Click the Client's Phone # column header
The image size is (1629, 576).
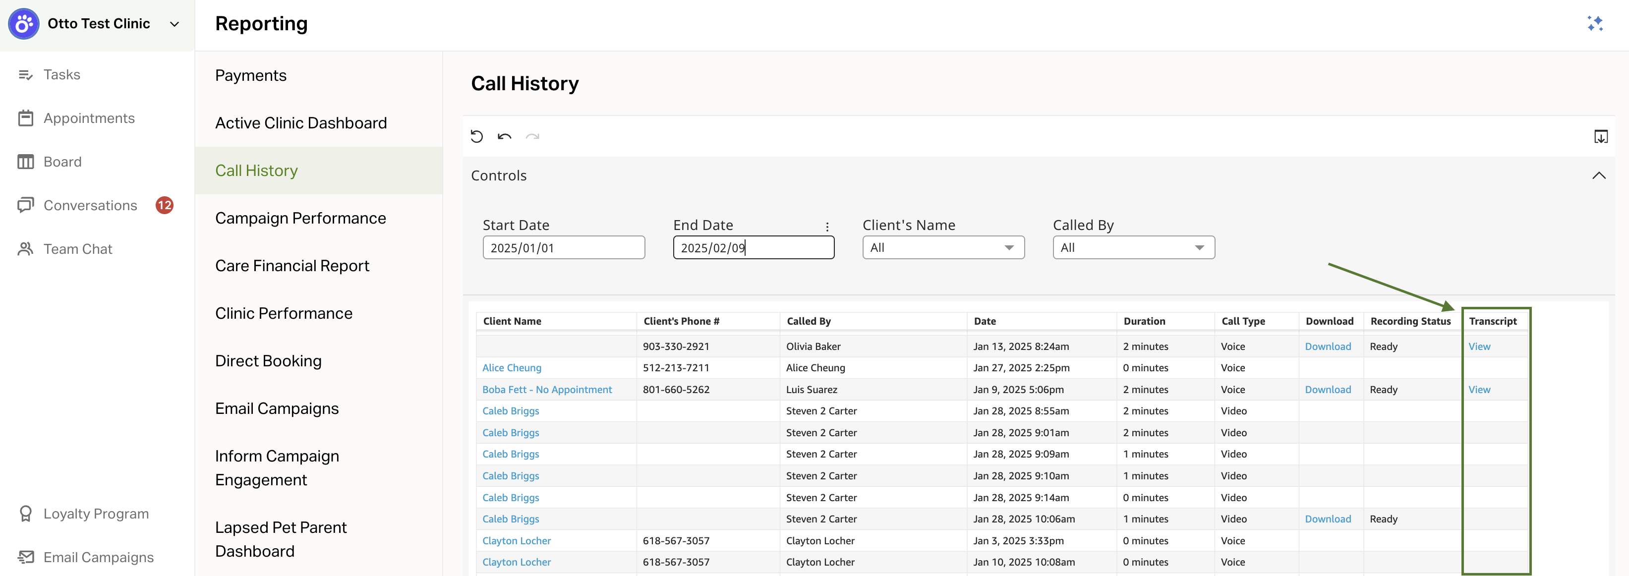681,321
